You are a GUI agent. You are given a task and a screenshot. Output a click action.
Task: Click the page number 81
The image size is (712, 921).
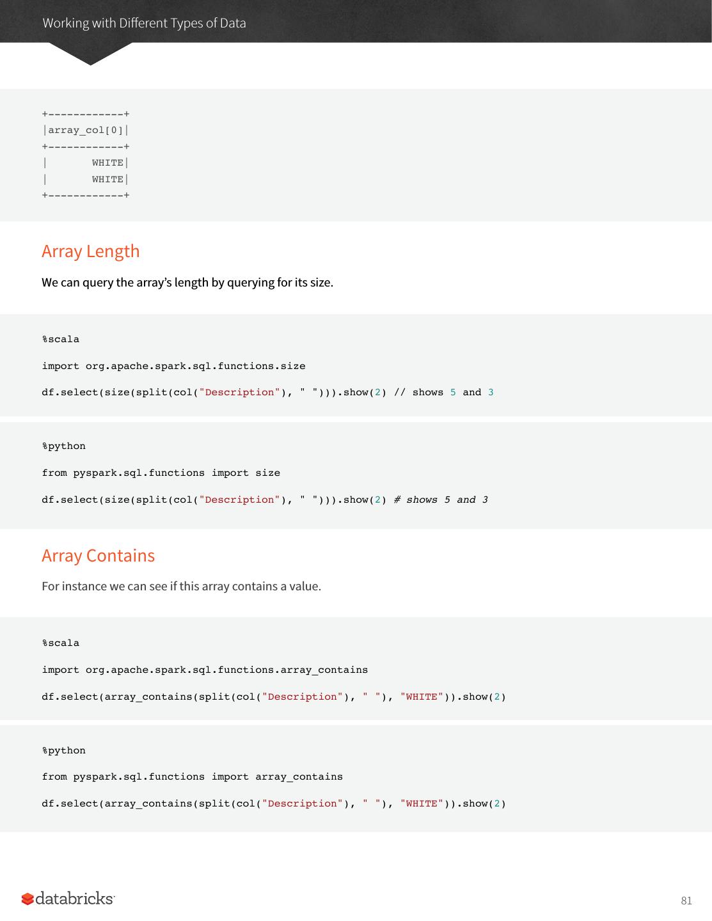pos(686,901)
